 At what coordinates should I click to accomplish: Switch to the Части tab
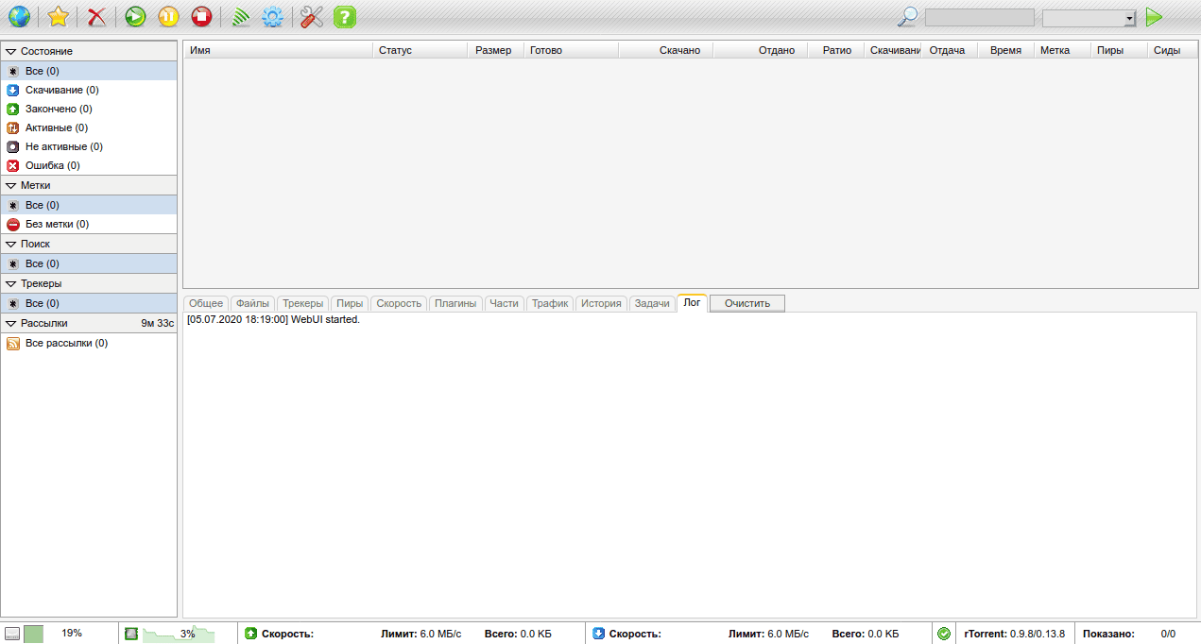tap(505, 303)
